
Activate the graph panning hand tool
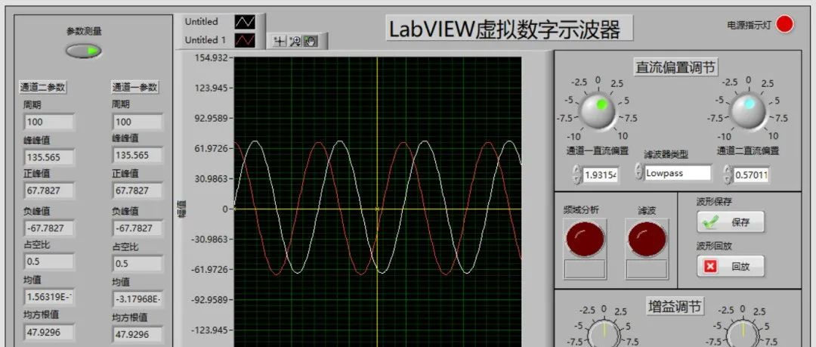[311, 41]
